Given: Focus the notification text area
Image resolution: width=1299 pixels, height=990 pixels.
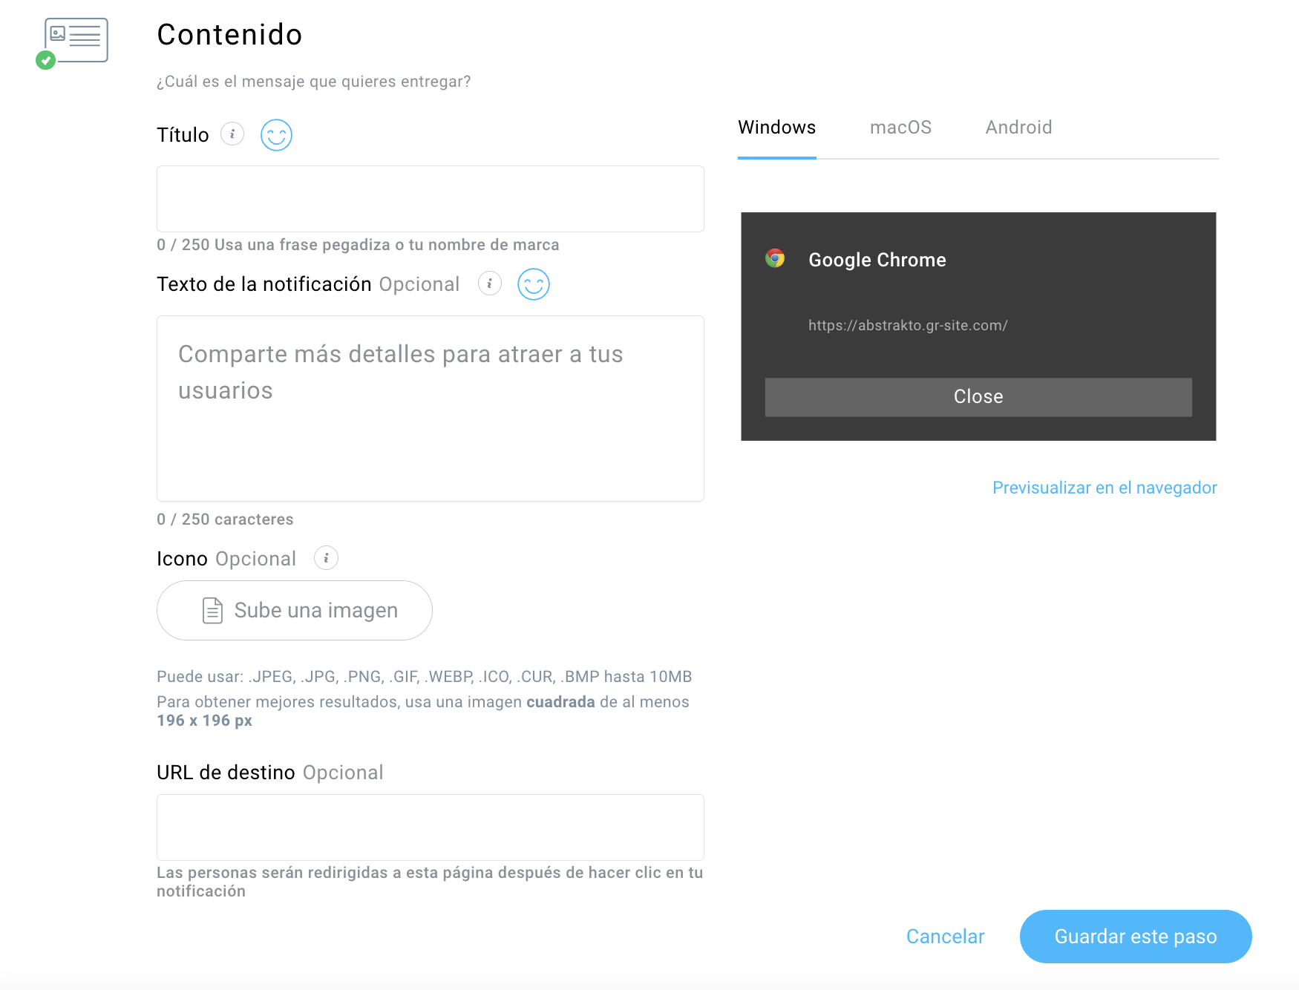Looking at the screenshot, I should point(431,409).
